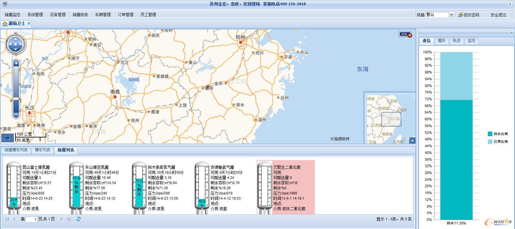Go to previous page of tank list
This screenshot has height=229, width=515.
pyautogui.click(x=14, y=219)
